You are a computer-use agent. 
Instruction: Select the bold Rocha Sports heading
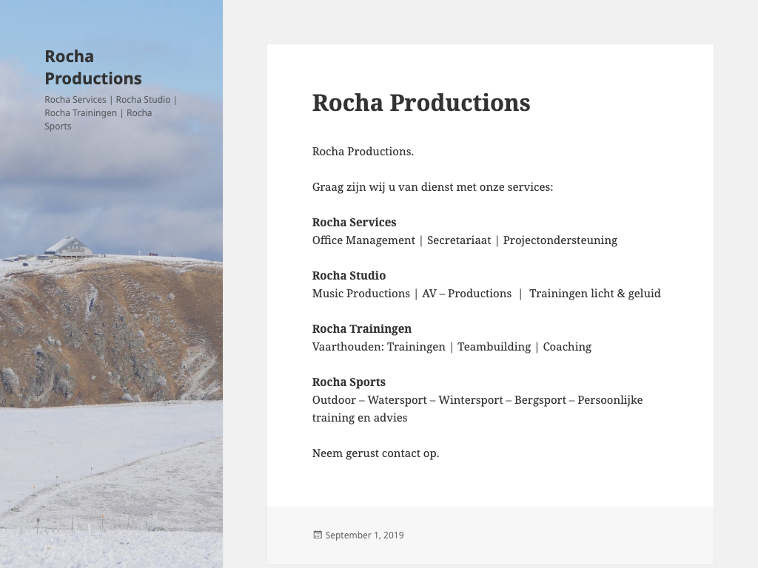point(349,382)
